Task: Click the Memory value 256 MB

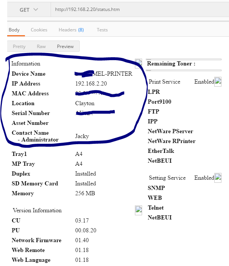Action: click(x=85, y=193)
